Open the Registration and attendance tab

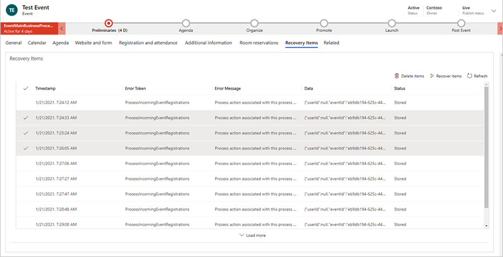[x=148, y=43]
